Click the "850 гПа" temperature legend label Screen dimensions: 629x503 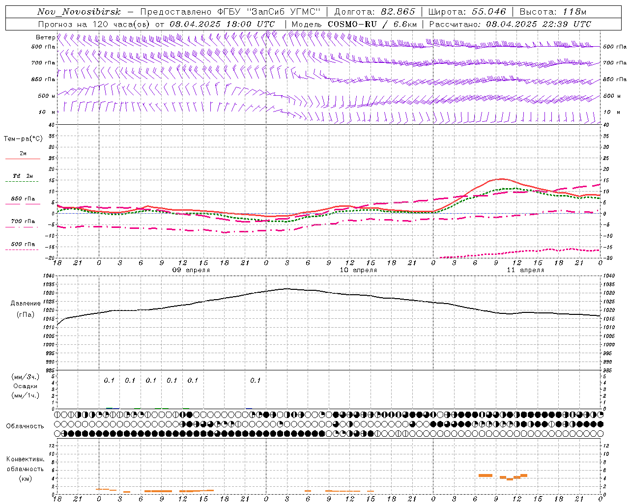[23, 199]
